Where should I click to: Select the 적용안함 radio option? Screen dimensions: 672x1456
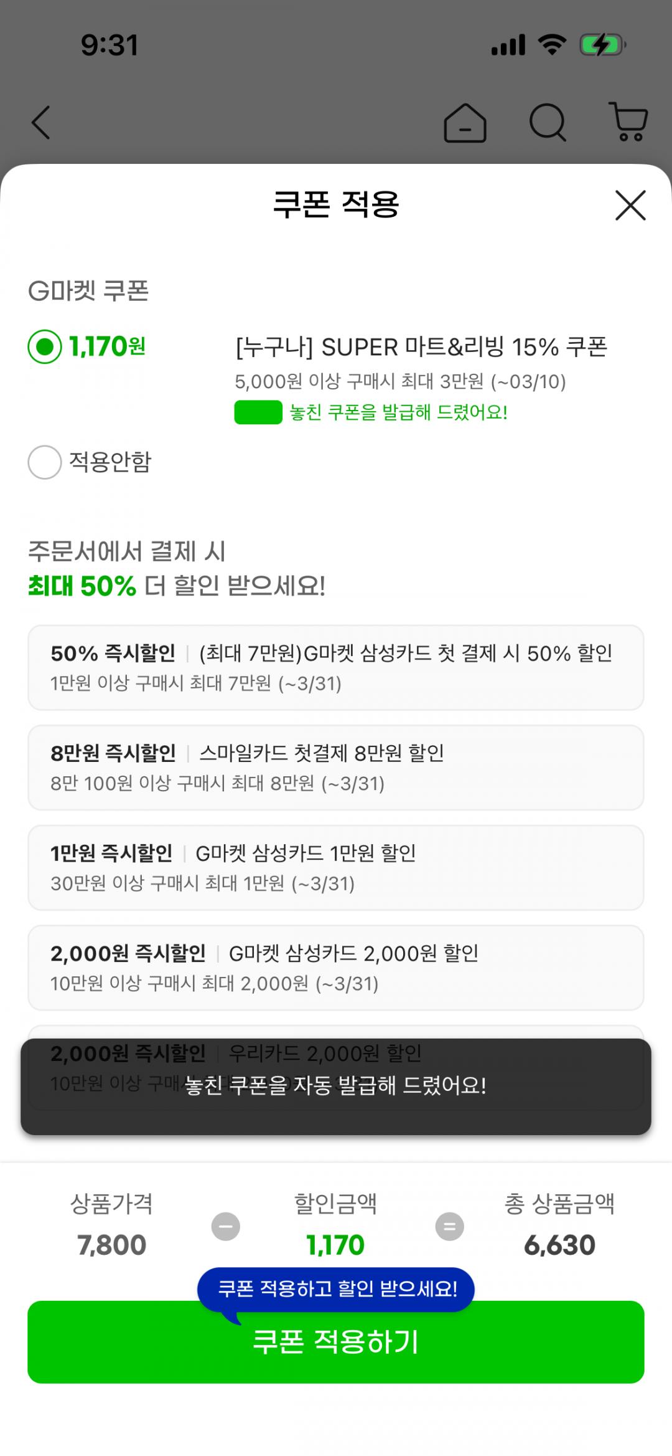tap(45, 462)
